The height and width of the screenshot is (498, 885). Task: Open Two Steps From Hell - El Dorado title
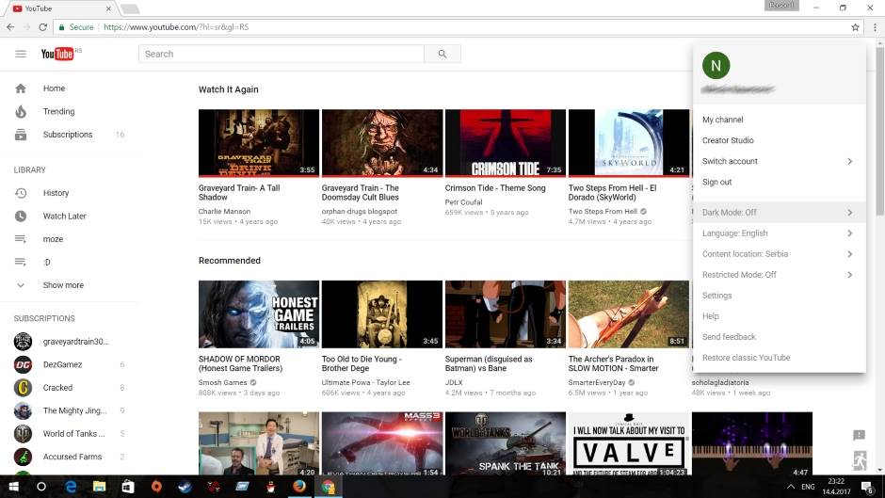pos(612,193)
